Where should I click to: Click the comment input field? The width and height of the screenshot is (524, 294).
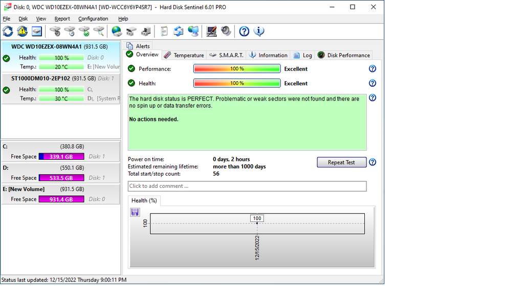[247, 186]
